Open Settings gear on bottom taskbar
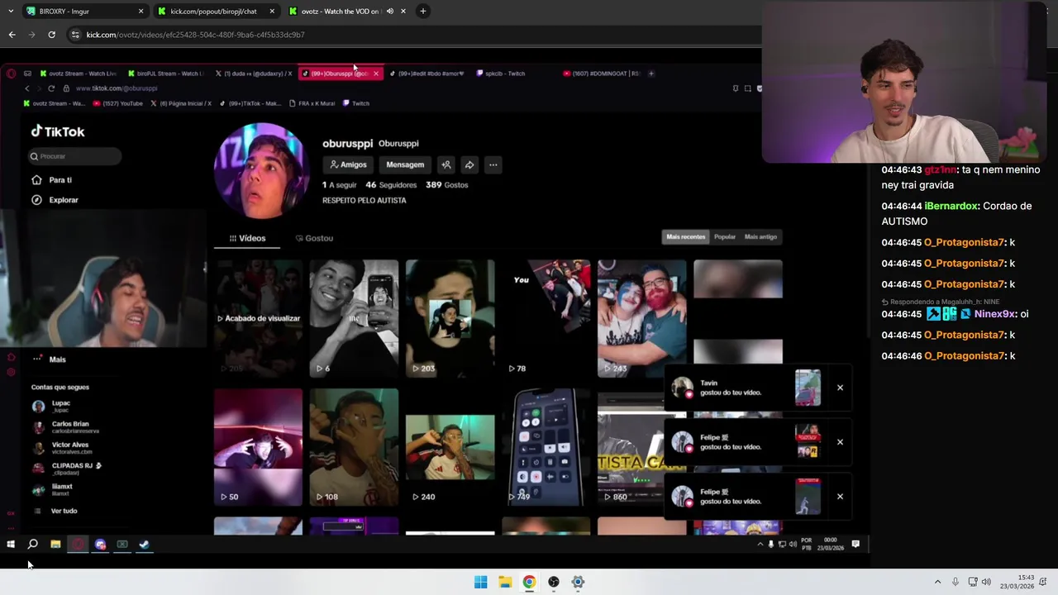This screenshot has height=595, width=1058. coord(578,582)
